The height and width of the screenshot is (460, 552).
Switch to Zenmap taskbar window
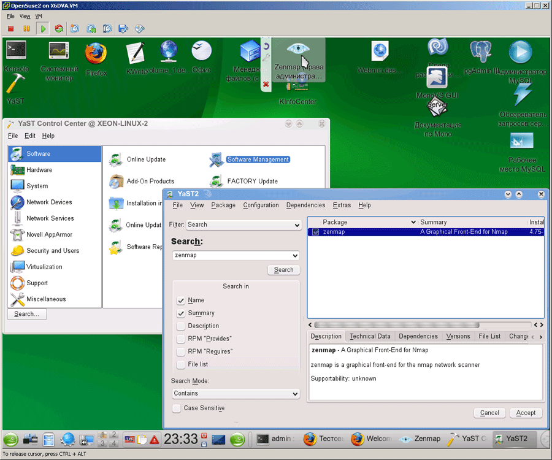[420, 439]
